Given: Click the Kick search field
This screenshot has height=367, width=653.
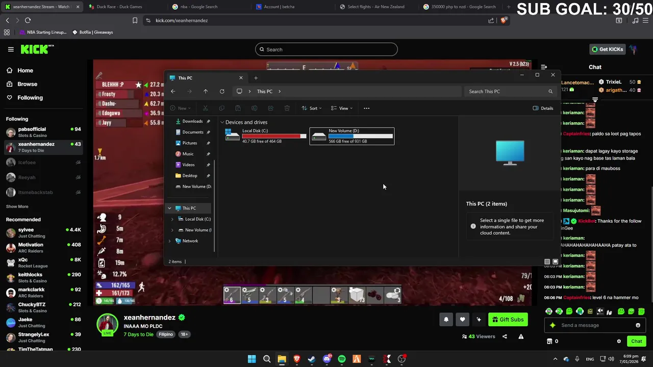Looking at the screenshot, I should click(326, 49).
